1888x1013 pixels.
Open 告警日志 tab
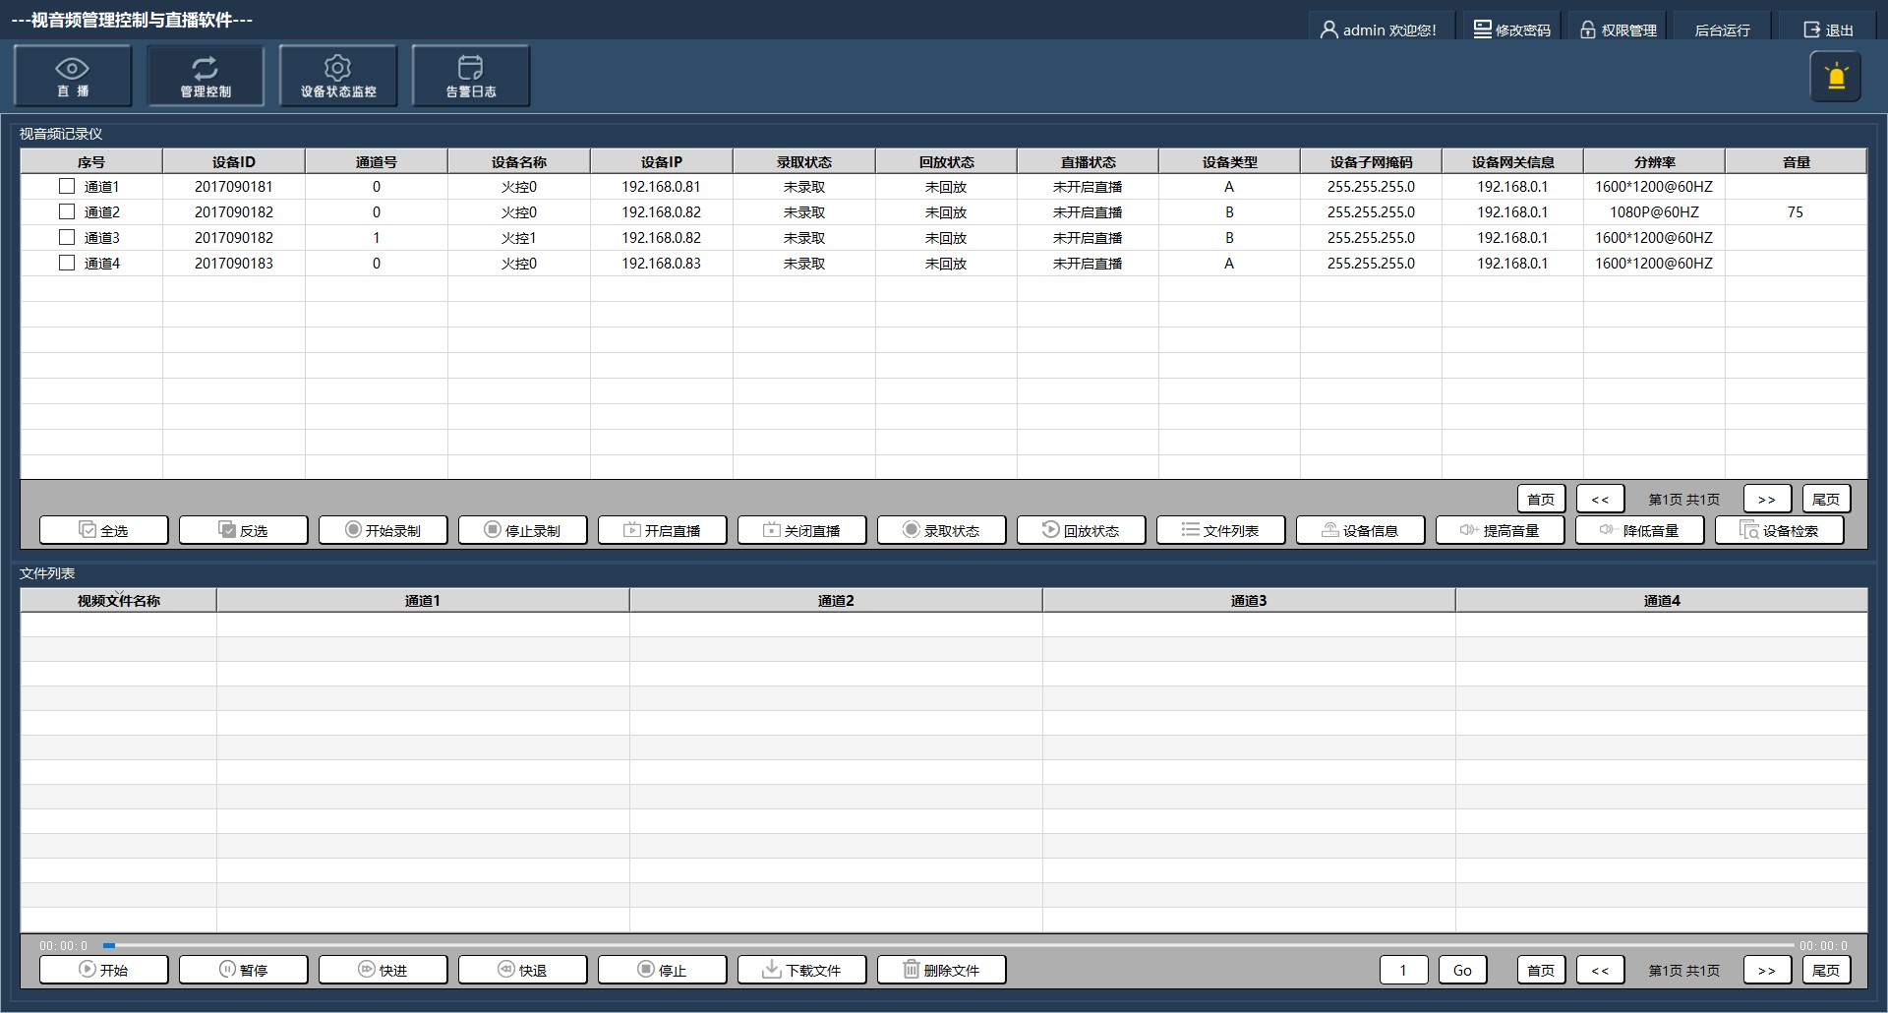(x=471, y=76)
